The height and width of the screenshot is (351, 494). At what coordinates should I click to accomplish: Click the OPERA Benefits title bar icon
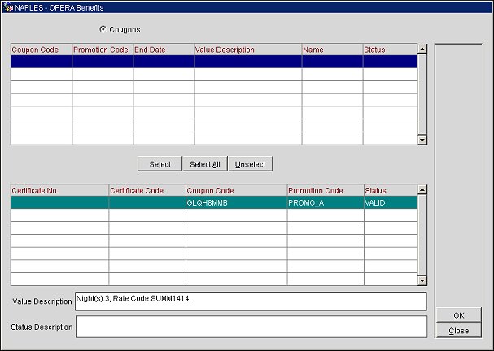click(7, 7)
